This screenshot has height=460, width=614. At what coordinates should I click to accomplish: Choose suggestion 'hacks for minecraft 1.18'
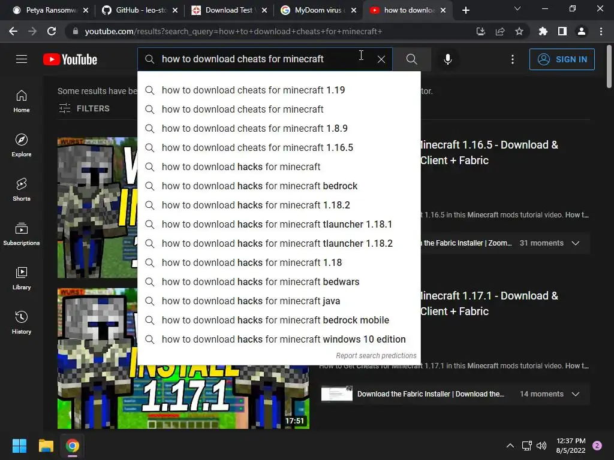pyautogui.click(x=279, y=262)
